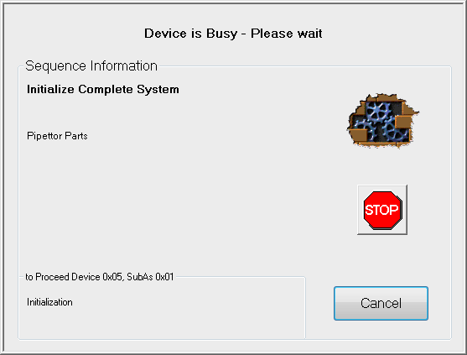Click the word 'Busy' in the title
The height and width of the screenshot is (355, 467).
222,34
